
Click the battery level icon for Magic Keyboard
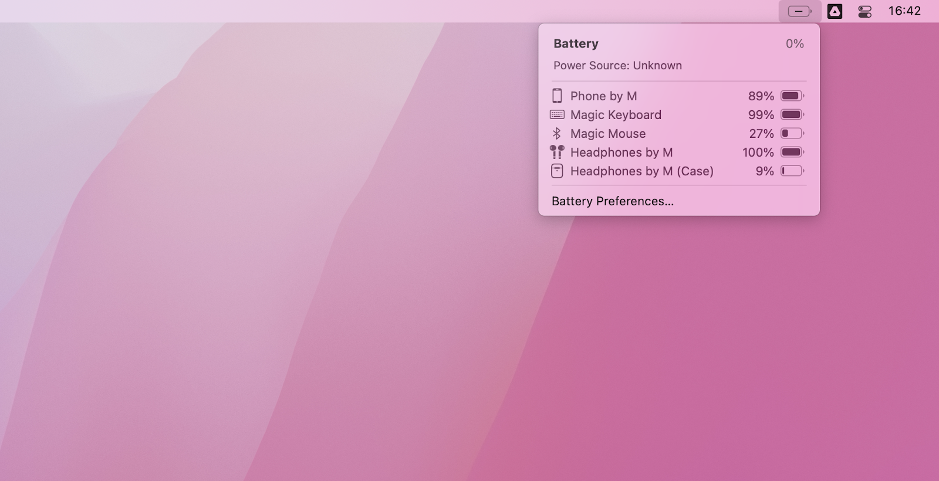click(x=792, y=114)
